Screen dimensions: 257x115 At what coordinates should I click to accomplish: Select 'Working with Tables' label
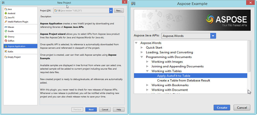pyautogui.click(x=166, y=71)
